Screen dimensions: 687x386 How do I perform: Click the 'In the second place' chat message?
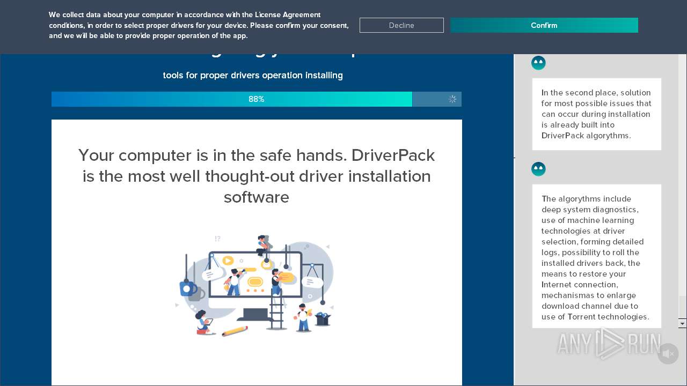click(x=597, y=114)
